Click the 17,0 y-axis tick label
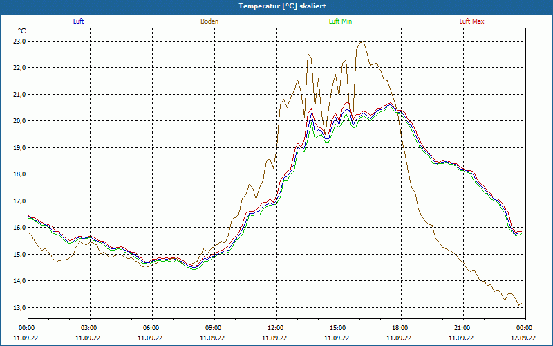Image resolution: width=553 pixels, height=346 pixels. (x=19, y=201)
